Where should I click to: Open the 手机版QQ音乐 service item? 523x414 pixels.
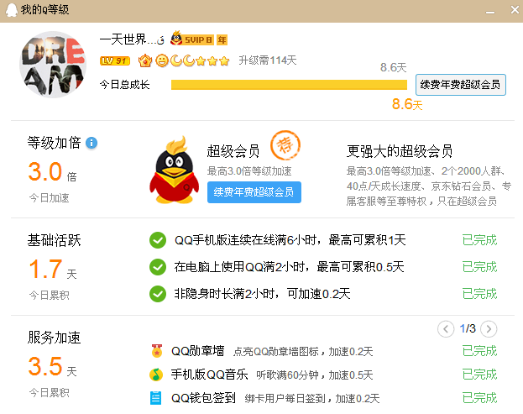point(210,375)
